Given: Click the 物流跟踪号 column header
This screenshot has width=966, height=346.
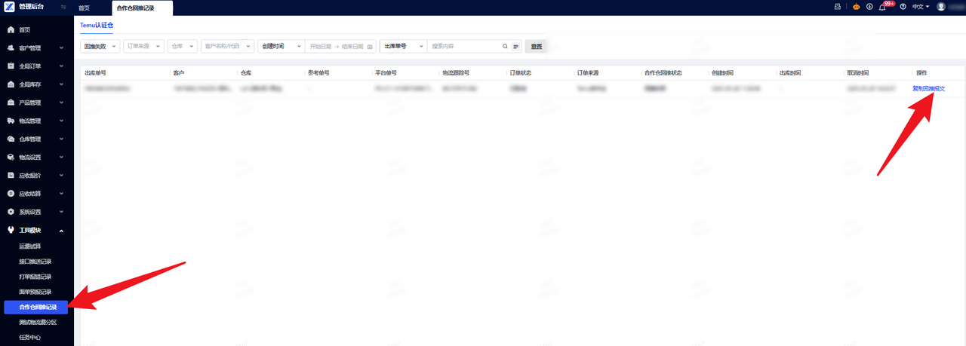Looking at the screenshot, I should click(x=456, y=73).
